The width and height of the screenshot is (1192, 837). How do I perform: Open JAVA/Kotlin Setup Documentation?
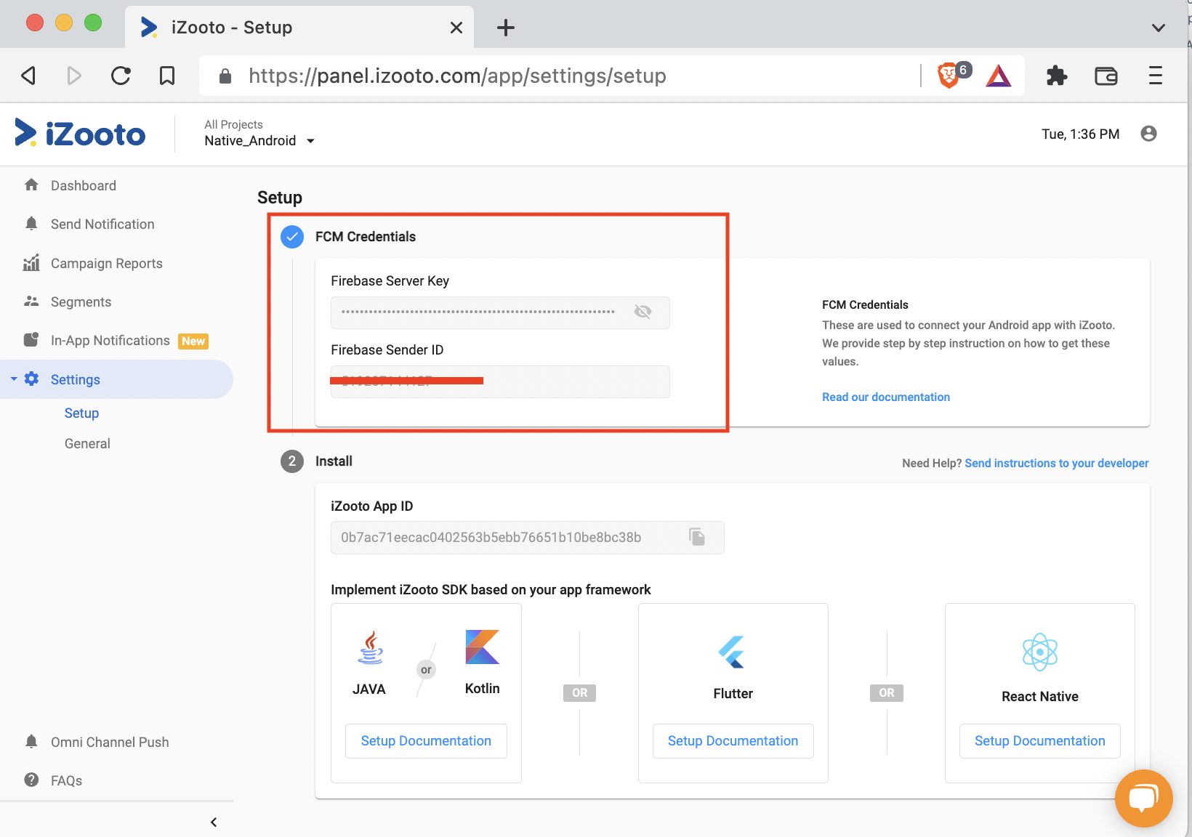[426, 741]
